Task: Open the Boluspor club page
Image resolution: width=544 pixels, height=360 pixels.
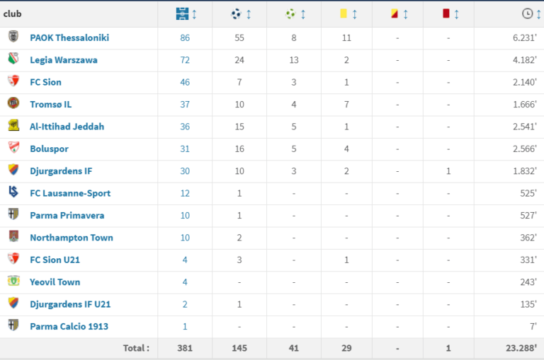Action: pyautogui.click(x=49, y=149)
